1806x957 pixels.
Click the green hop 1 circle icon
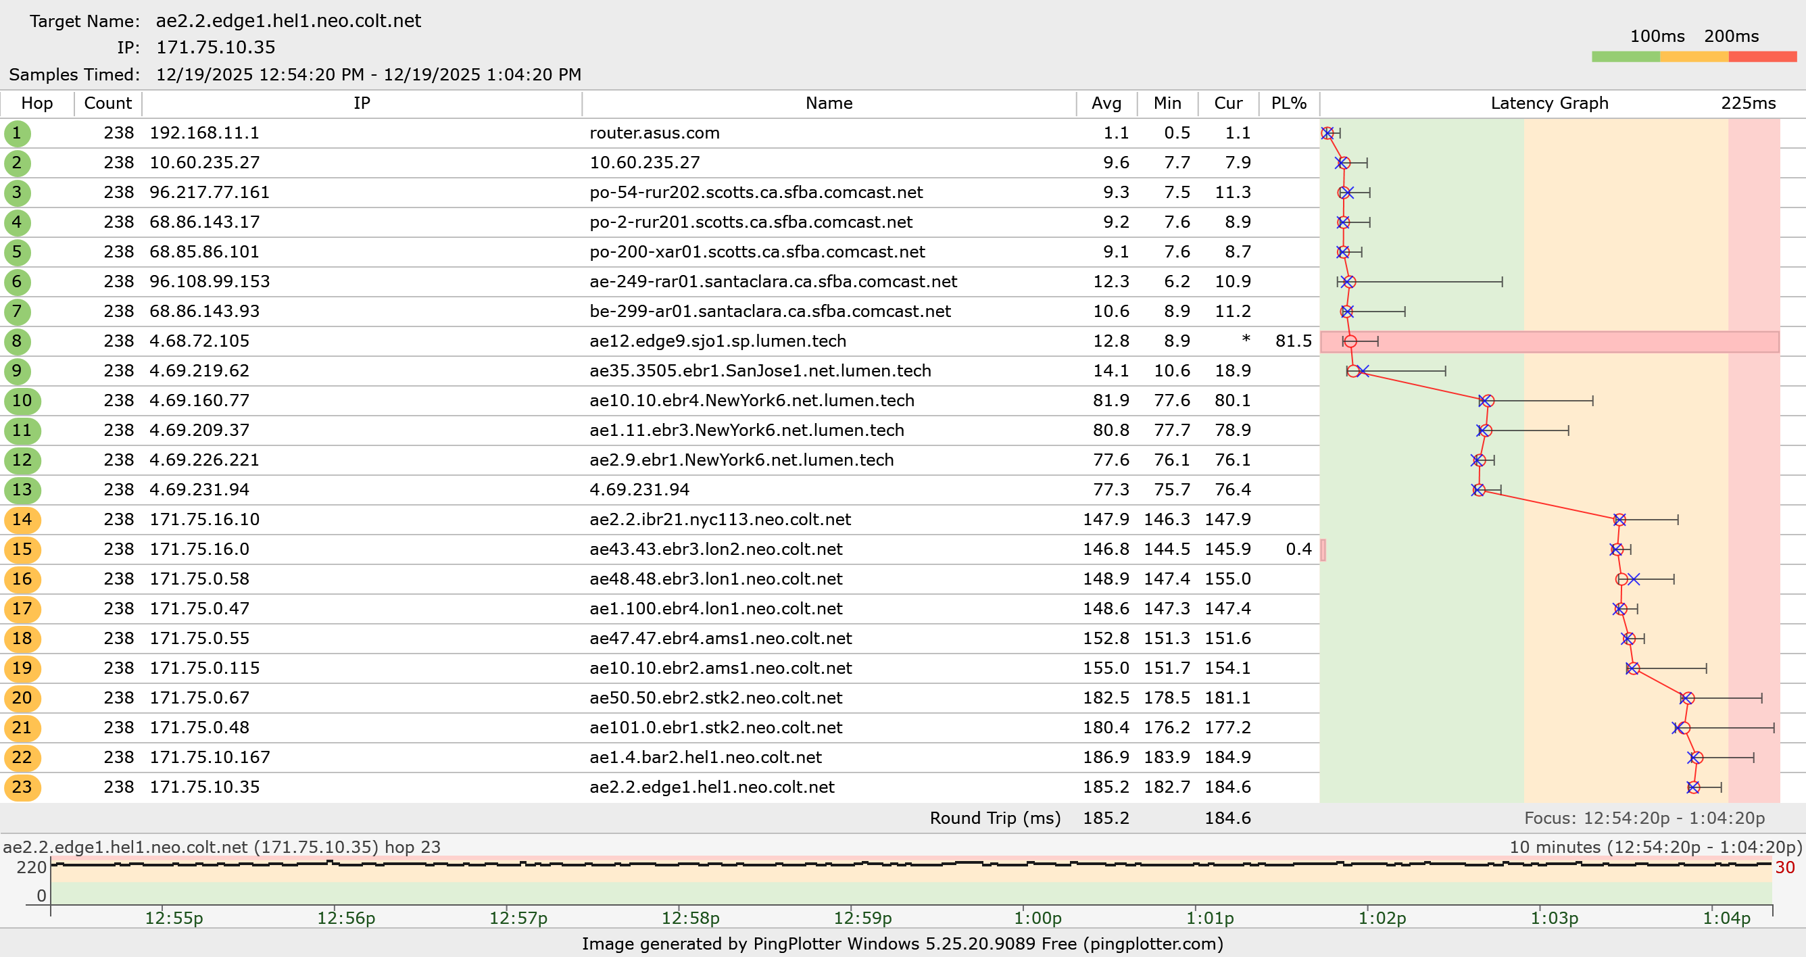coord(17,133)
